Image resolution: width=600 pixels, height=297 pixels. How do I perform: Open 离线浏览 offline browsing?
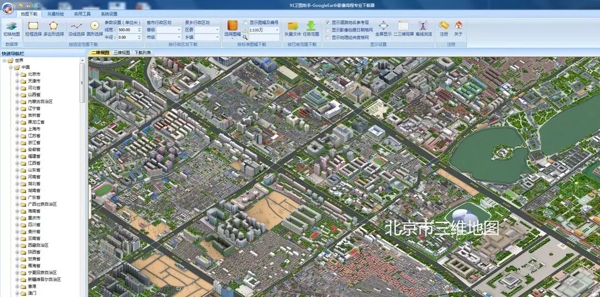click(423, 29)
